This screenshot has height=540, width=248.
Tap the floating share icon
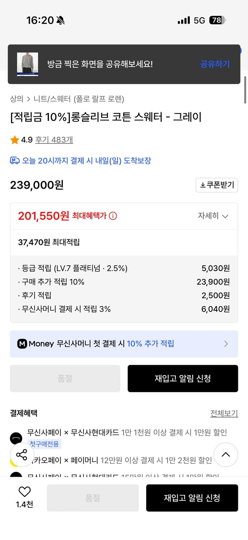tap(22, 455)
